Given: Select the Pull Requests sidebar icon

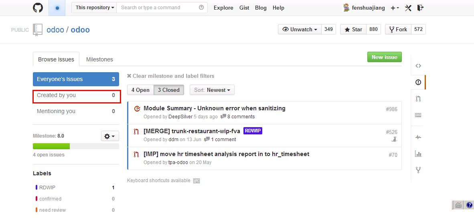Looking at the screenshot, I should pos(418,99).
